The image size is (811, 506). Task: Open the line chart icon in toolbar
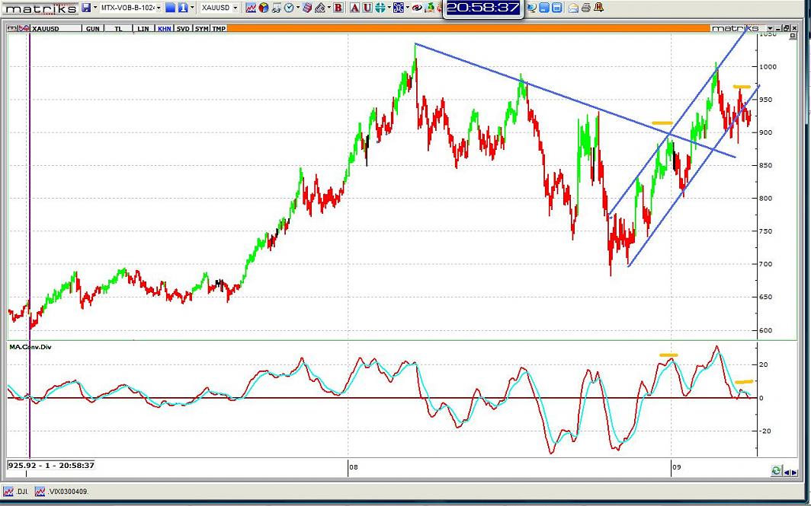click(250, 8)
